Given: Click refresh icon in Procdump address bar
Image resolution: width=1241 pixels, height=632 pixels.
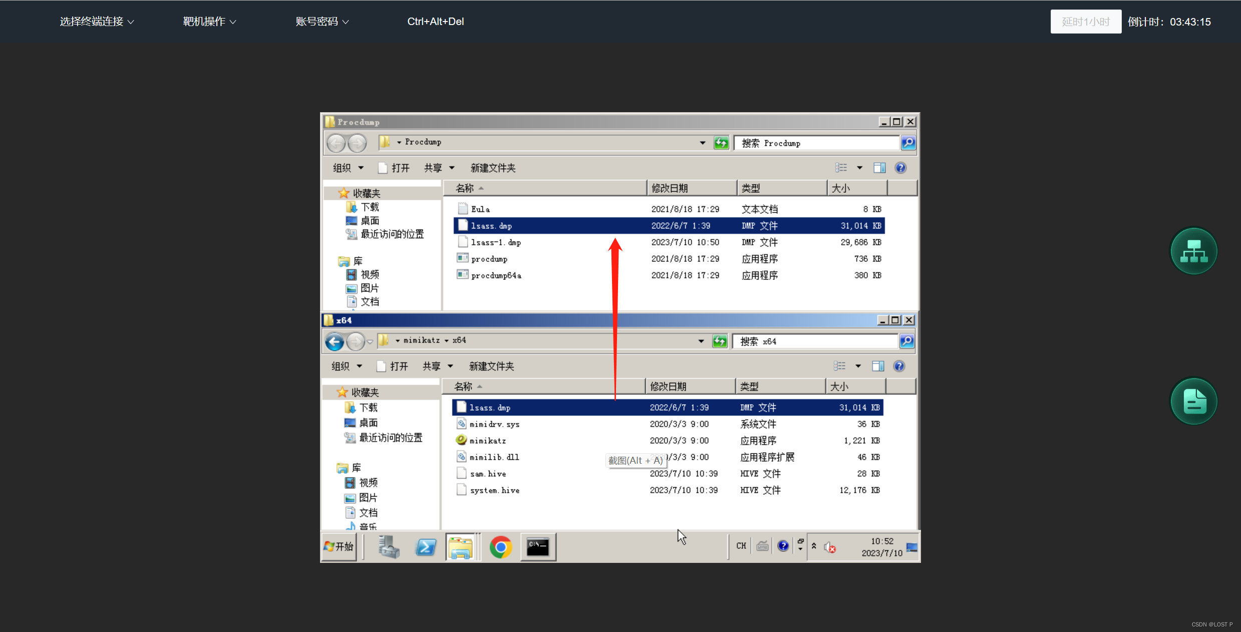Looking at the screenshot, I should [721, 143].
